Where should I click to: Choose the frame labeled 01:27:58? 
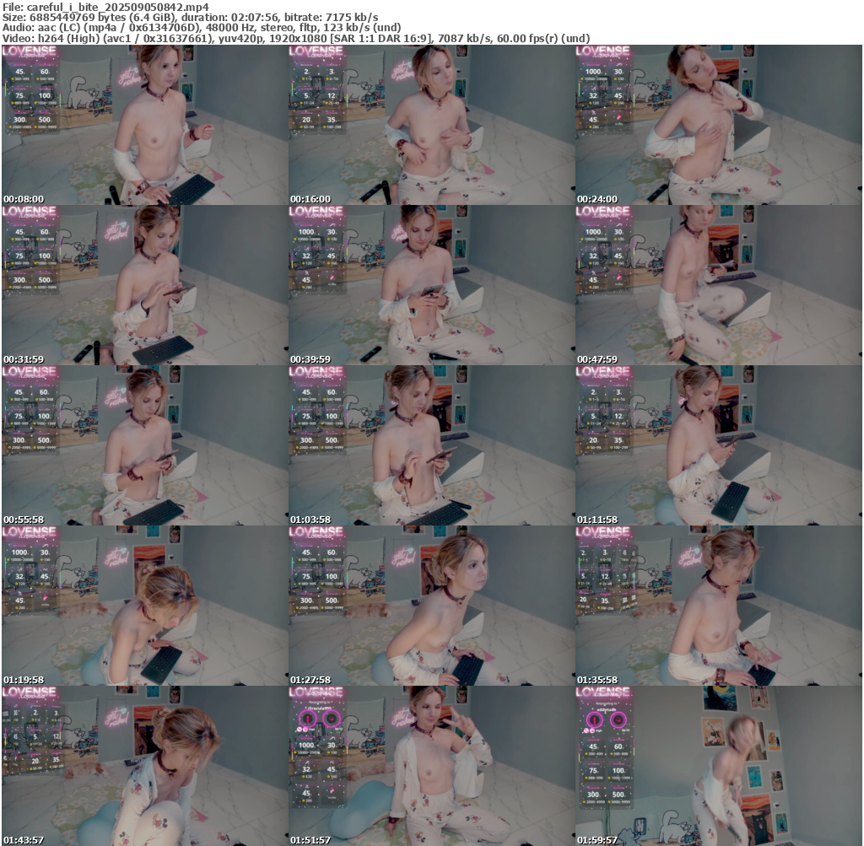(x=431, y=606)
